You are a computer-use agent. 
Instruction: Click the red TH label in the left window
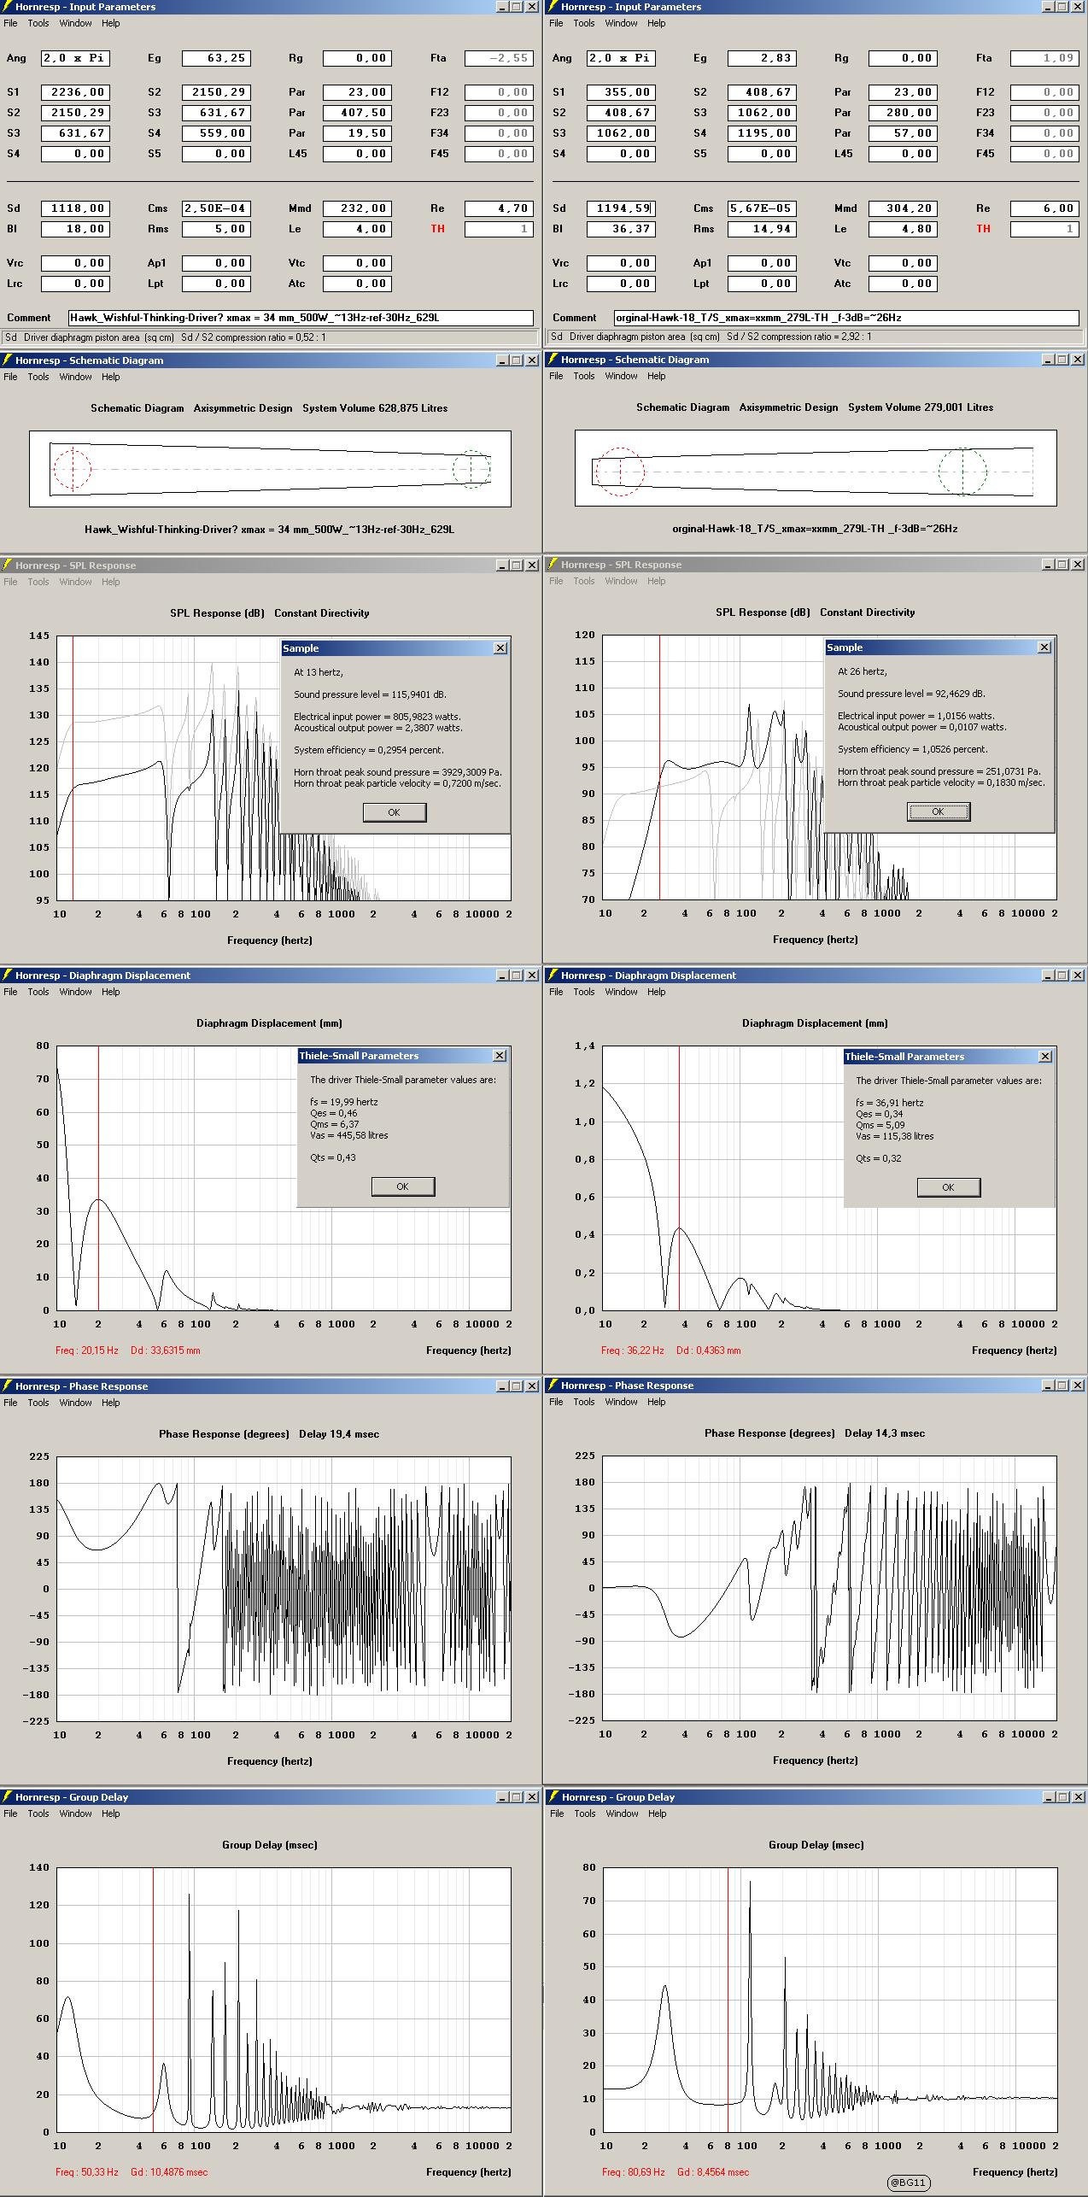coord(438,229)
